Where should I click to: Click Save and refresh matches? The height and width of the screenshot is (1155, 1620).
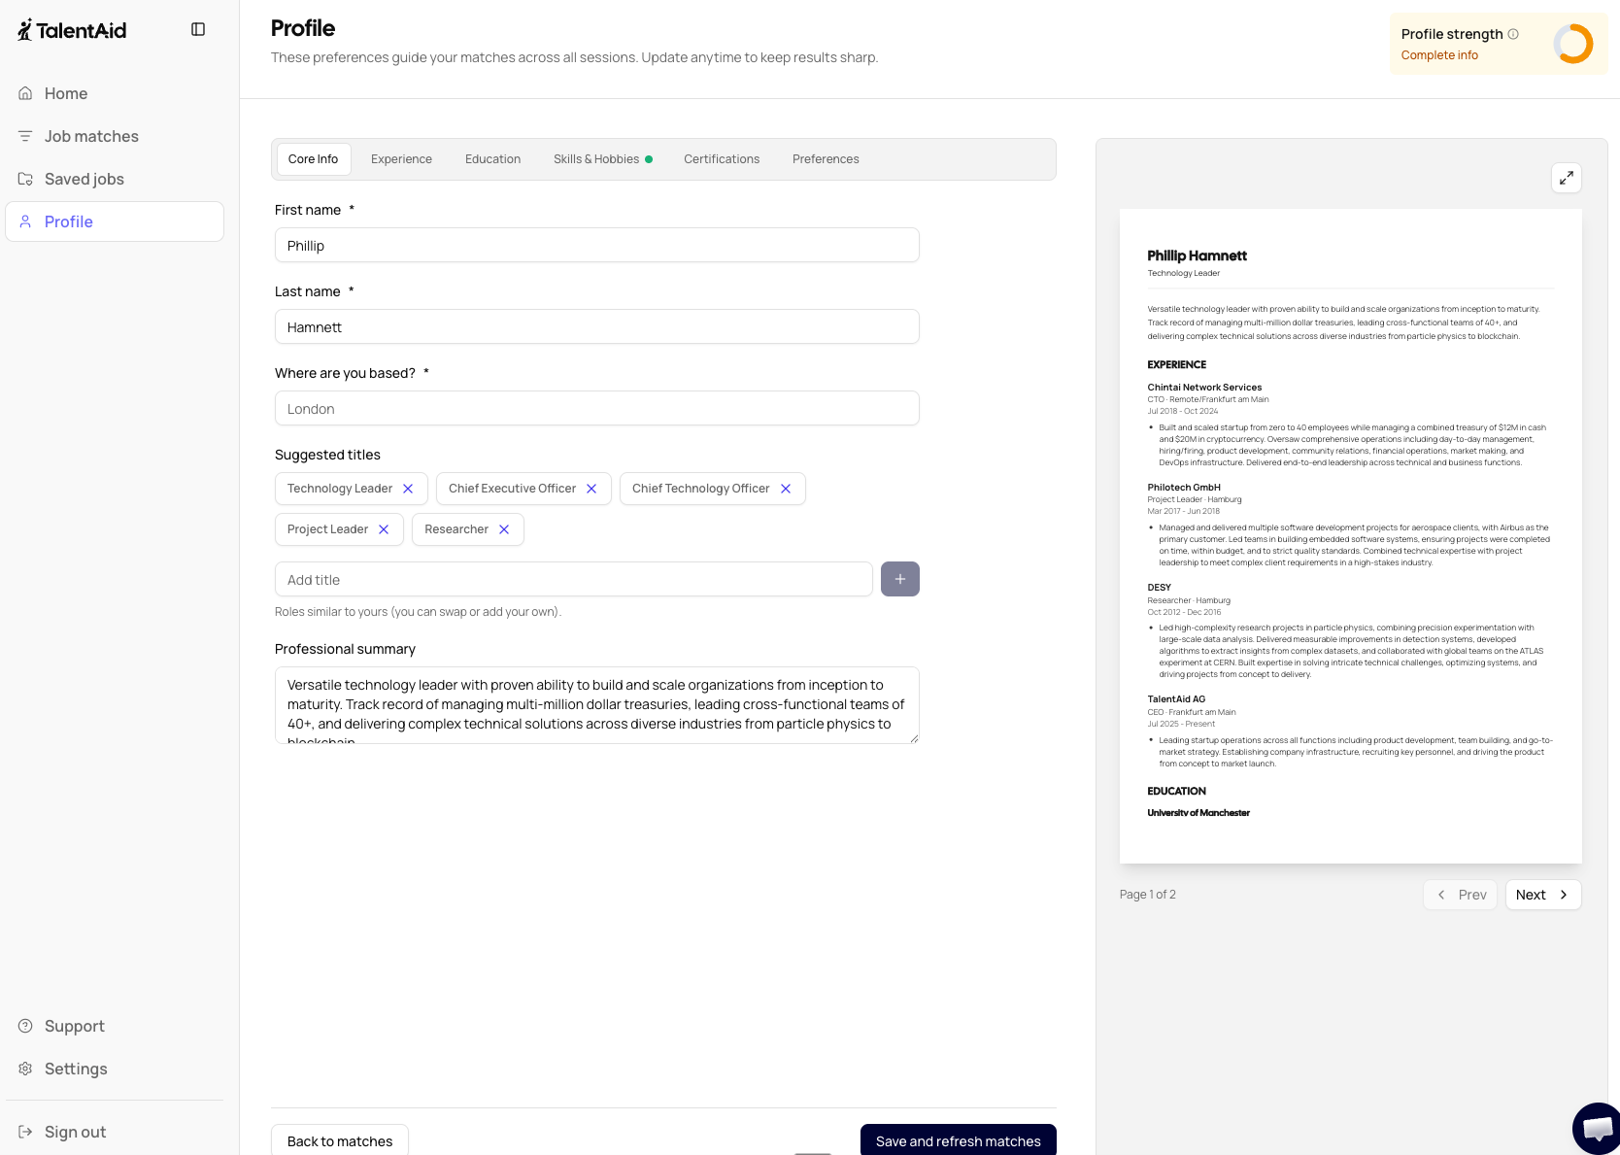(x=959, y=1140)
